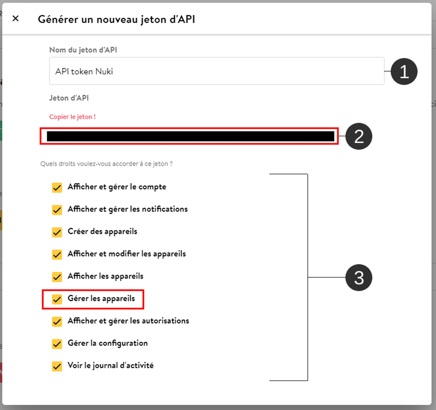Toggle Voir le journal d'activité checkbox
The image size is (436, 410).
click(x=57, y=366)
